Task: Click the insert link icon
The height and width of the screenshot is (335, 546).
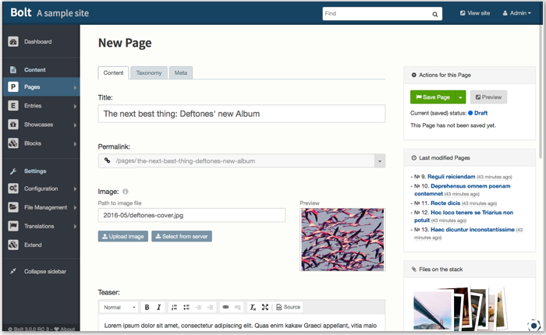Action: point(225,307)
